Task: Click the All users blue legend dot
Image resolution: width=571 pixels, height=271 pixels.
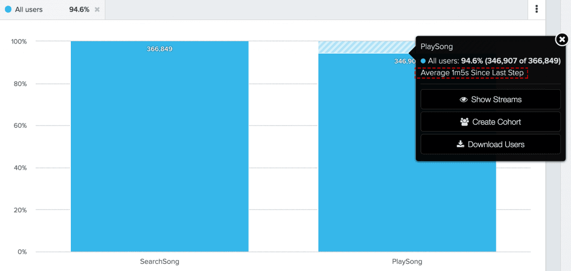Action: 8,9
